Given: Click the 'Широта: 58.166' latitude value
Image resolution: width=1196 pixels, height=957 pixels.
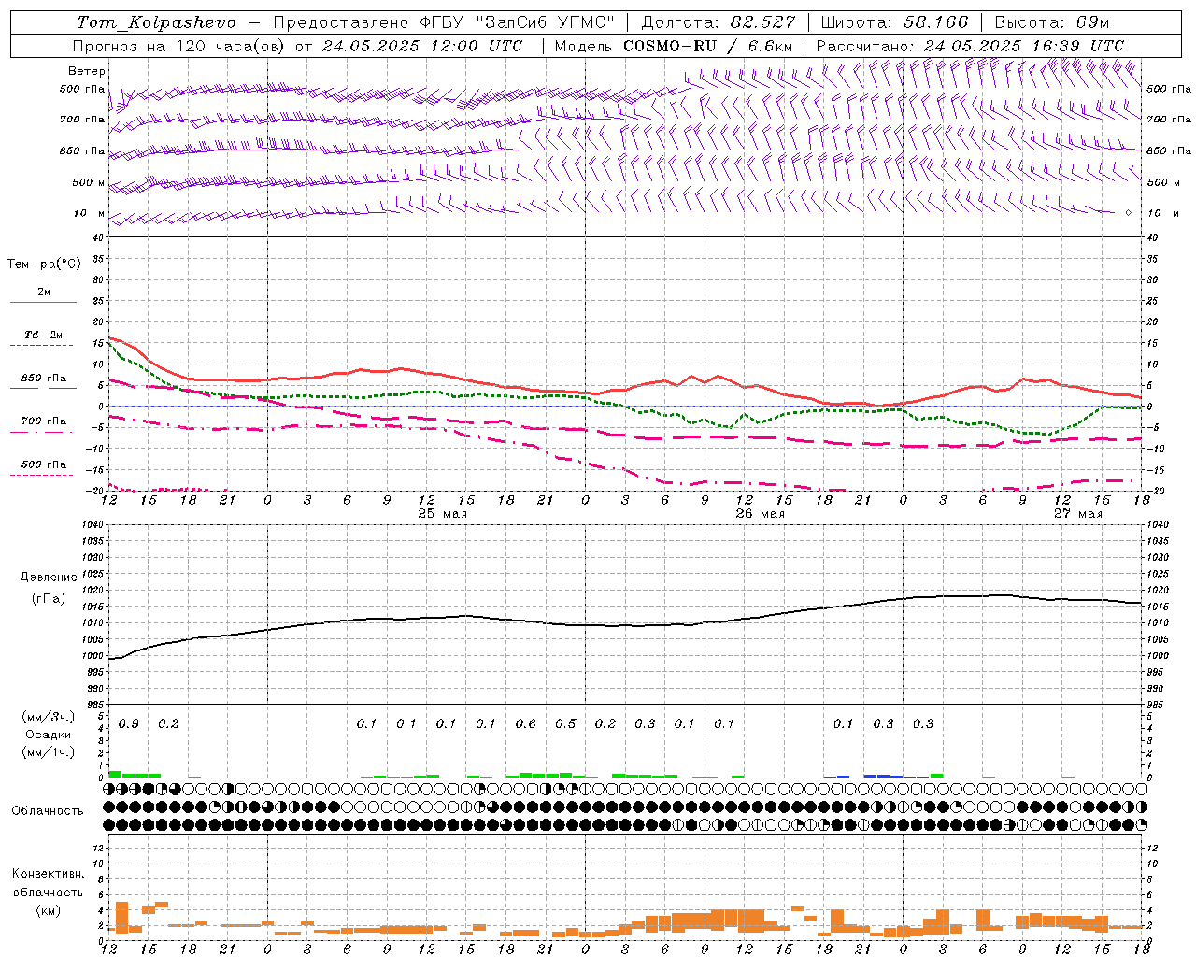Looking at the screenshot, I should pyautogui.click(x=894, y=22).
